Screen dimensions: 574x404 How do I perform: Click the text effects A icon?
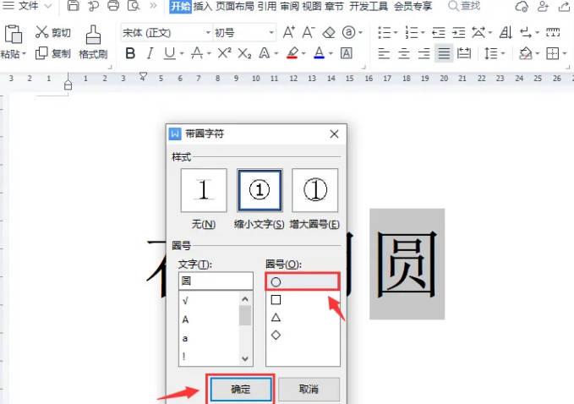pos(265,53)
